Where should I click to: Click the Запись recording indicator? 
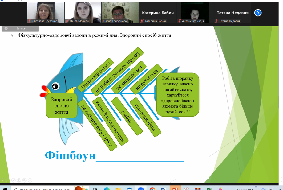pos(20,28)
